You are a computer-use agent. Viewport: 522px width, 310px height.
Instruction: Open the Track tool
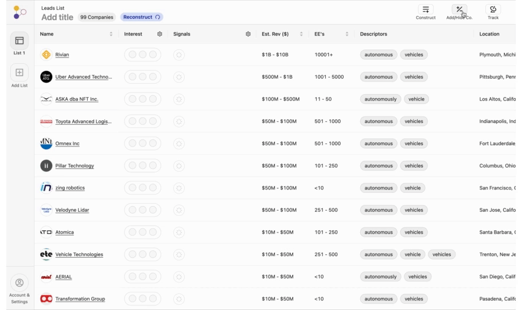click(x=493, y=12)
